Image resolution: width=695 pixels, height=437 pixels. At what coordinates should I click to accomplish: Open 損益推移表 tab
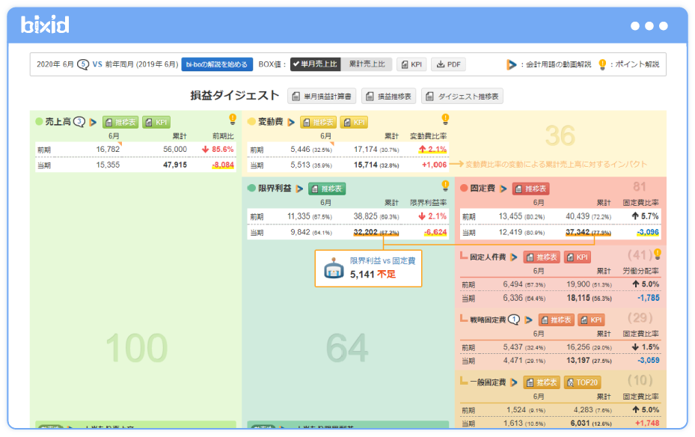pyautogui.click(x=389, y=97)
